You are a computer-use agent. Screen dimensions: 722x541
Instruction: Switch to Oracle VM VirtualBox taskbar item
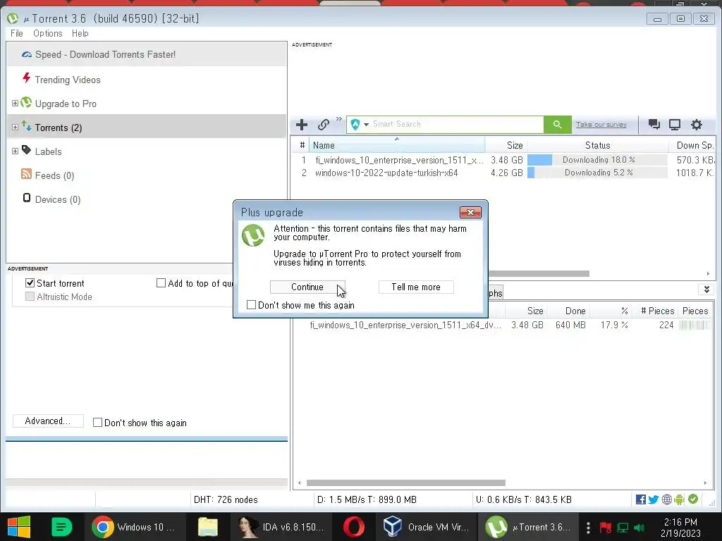pos(427,527)
